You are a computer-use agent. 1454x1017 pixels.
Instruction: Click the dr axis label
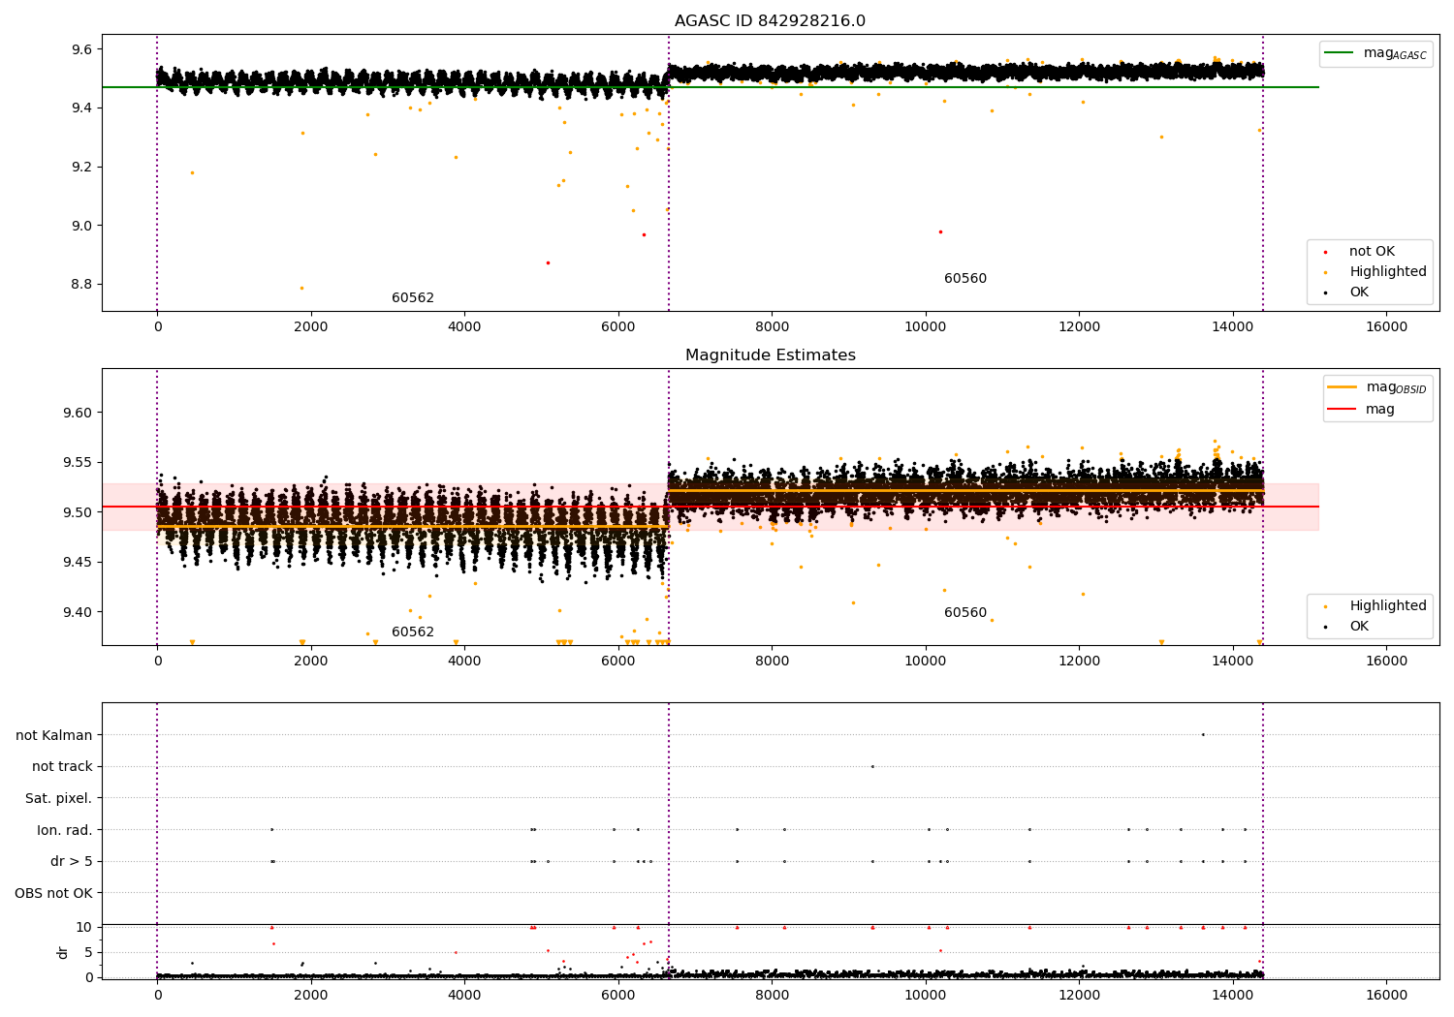pos(63,952)
